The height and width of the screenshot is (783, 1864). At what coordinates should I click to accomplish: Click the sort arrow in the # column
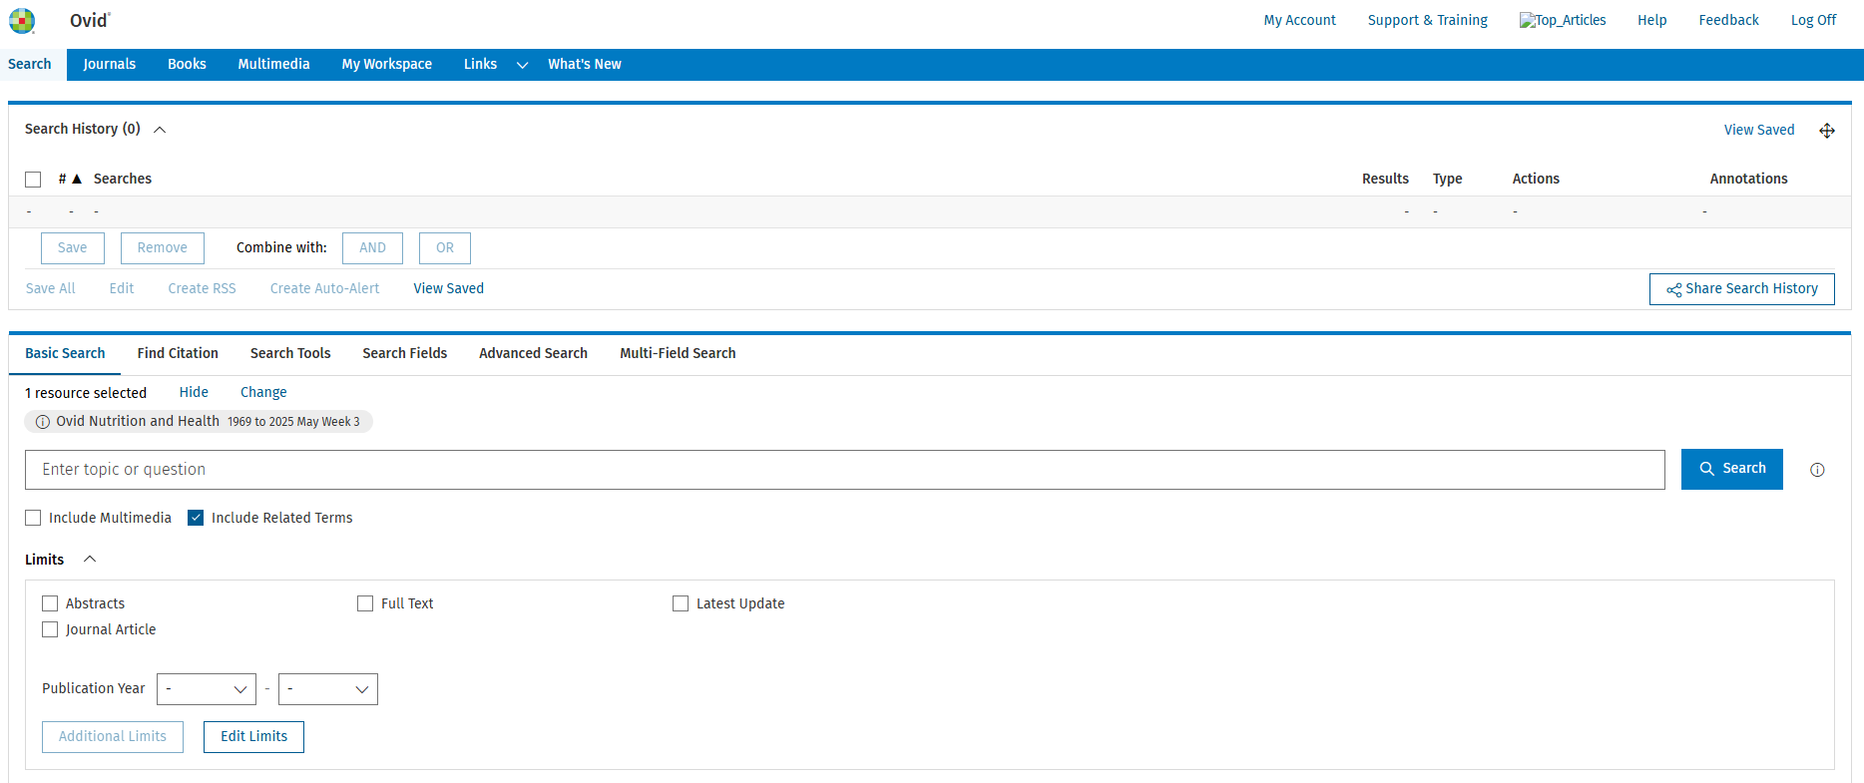coord(77,180)
